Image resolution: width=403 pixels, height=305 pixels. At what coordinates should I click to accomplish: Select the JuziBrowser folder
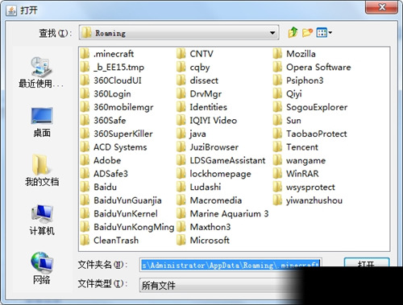pyautogui.click(x=208, y=147)
